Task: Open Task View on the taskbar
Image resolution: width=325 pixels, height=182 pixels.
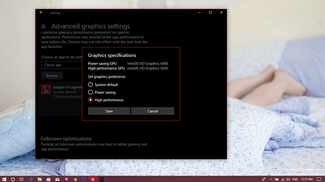Action: click(x=22, y=179)
